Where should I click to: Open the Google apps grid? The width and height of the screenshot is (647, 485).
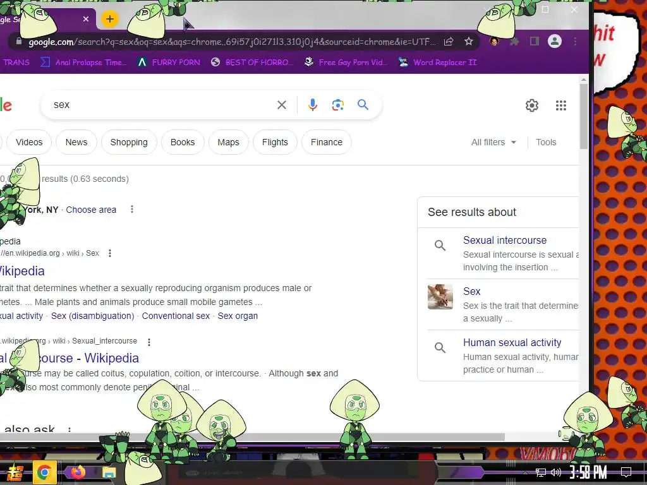561,105
